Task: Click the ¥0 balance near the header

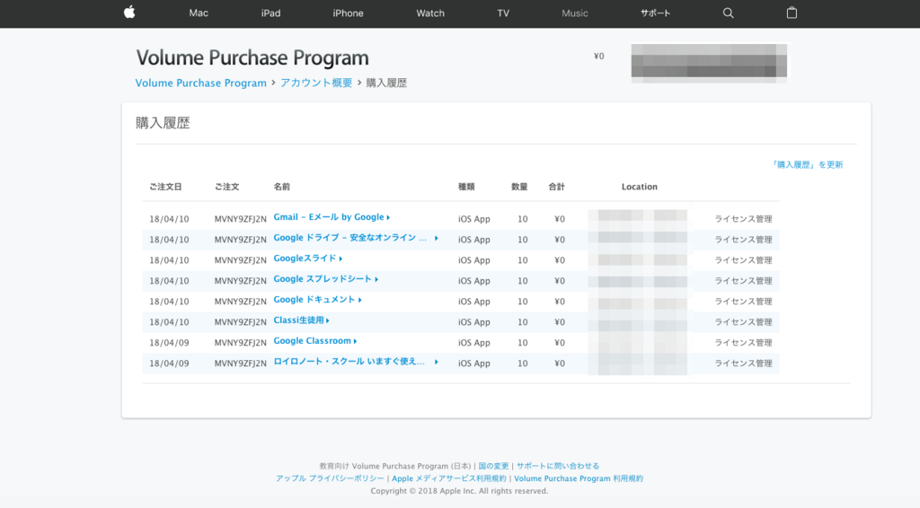Action: tap(599, 57)
